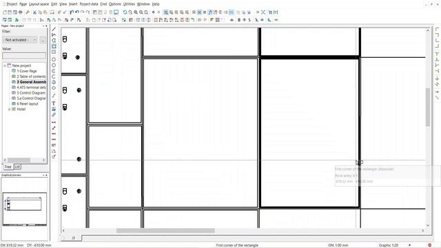Click the Copy icon in toolbar

pos(40,12)
